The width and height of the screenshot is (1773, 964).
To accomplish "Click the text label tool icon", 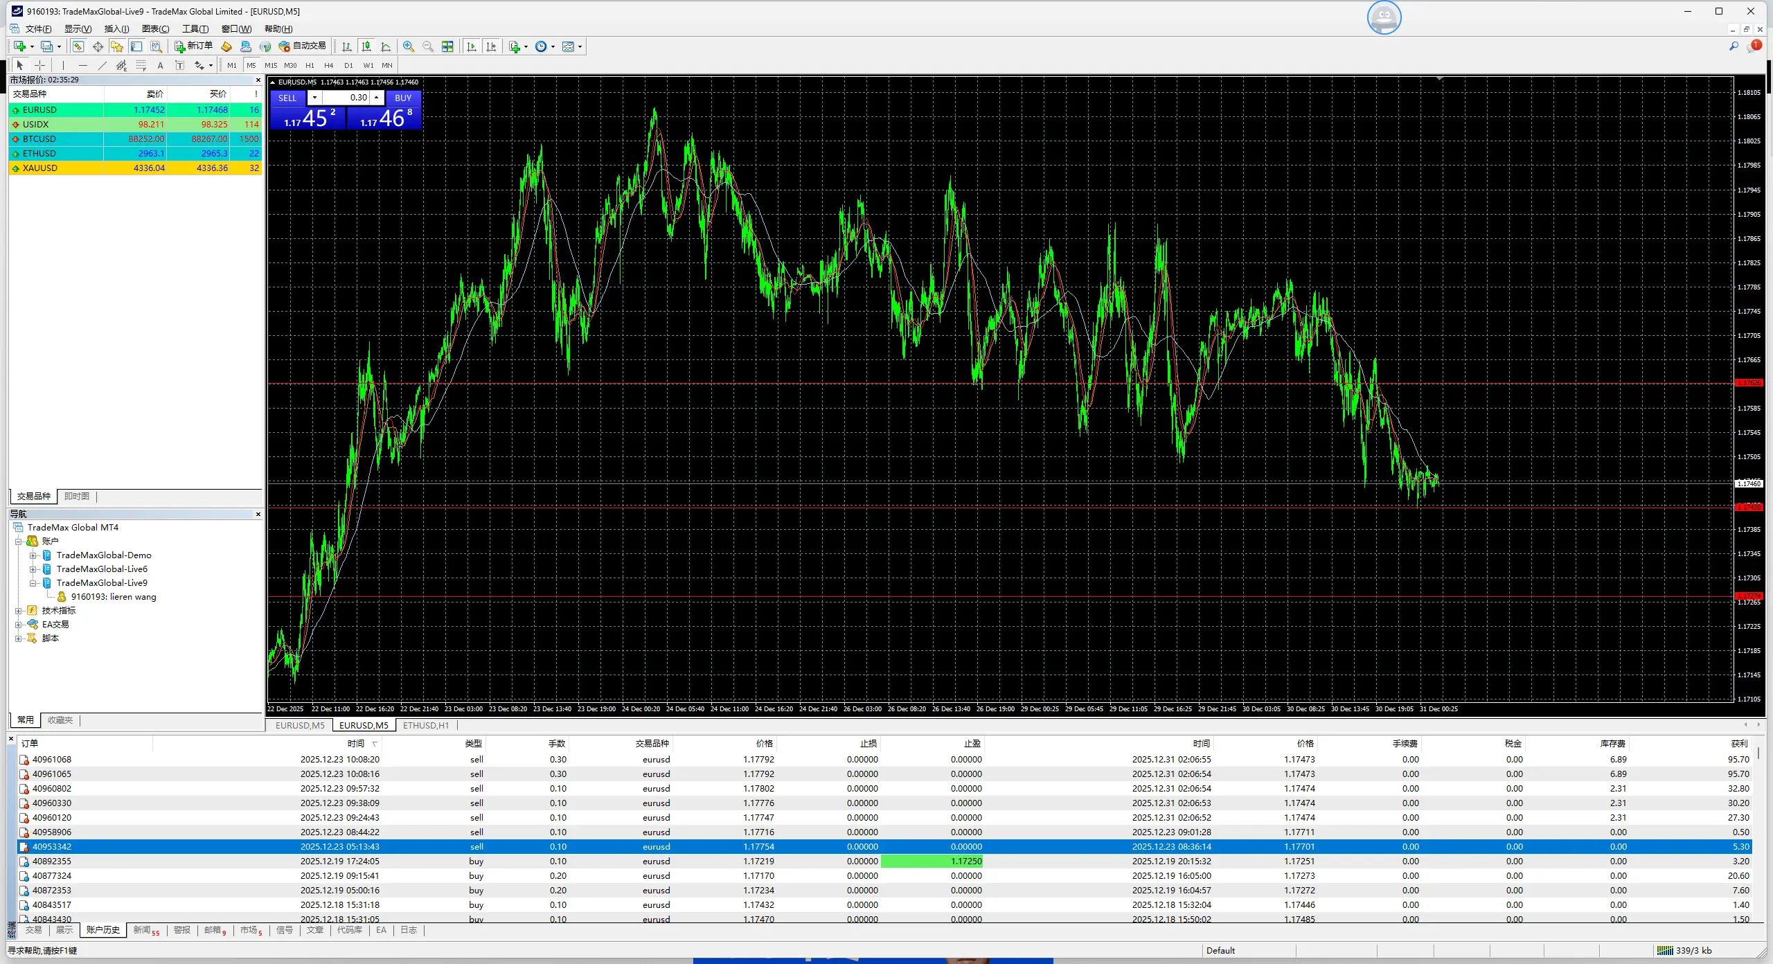I will [x=180, y=65].
